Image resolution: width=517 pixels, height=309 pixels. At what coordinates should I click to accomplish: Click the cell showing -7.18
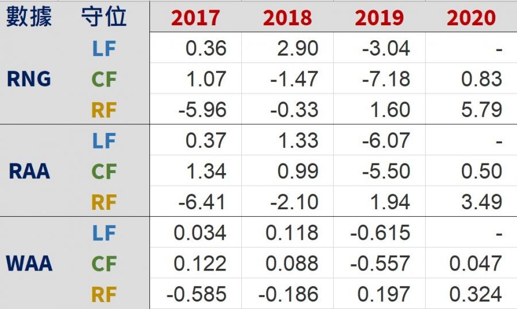point(386,79)
